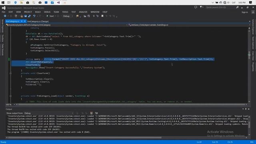Click the Open File toolbar icon
This screenshot has width=256, height=144.
click(x=22, y=16)
